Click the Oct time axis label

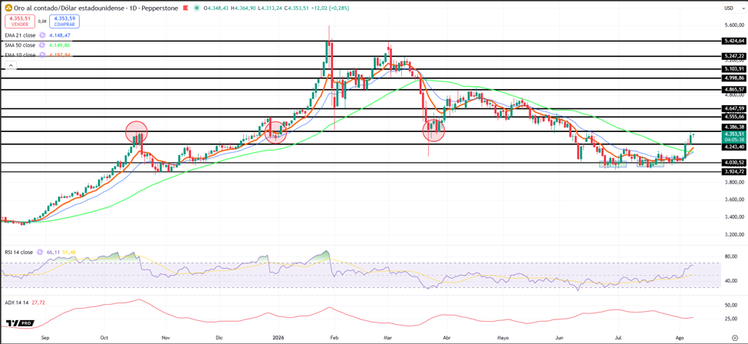[x=104, y=337]
